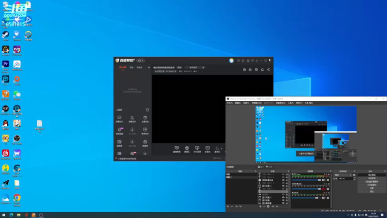387x218 pixels.
Task: Mute 麦克风/Aux speaker in OBS mixer
Action: pos(323,180)
